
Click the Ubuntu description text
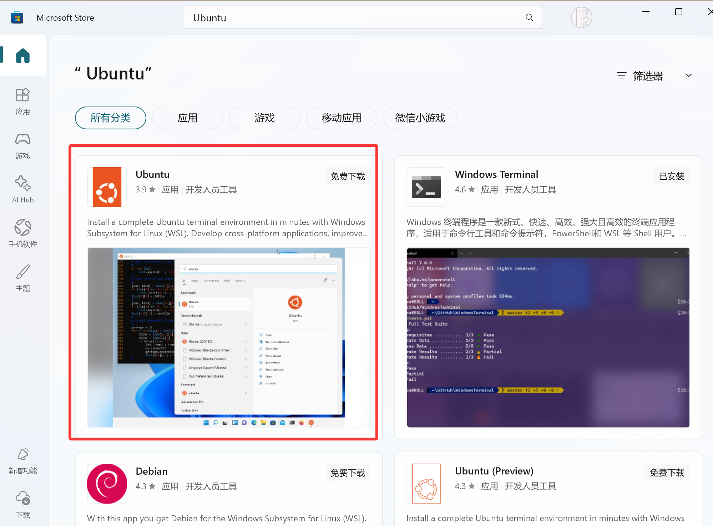coord(228,228)
